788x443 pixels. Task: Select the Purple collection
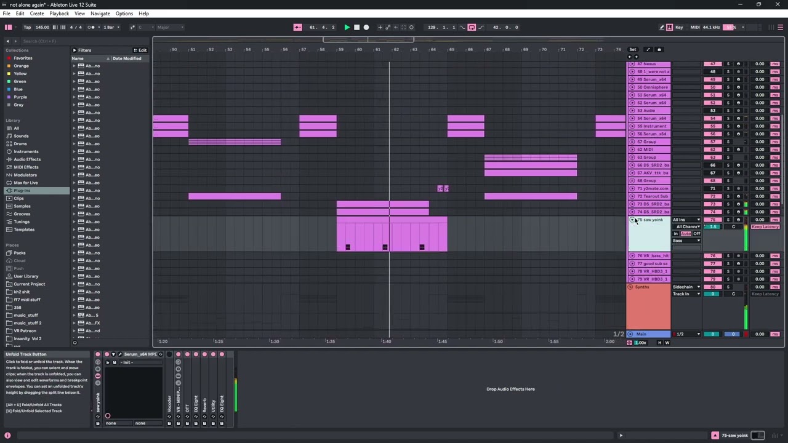[20, 97]
